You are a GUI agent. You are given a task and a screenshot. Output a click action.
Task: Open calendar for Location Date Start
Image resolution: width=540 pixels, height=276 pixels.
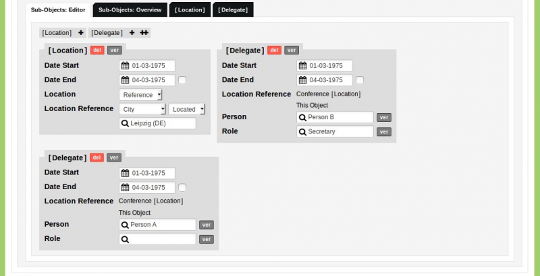(125, 66)
